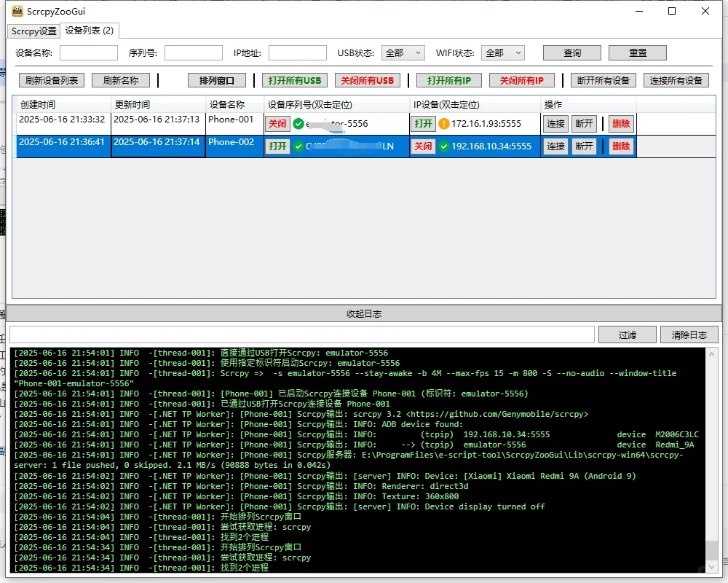
Task: Click the 查询 button
Action: 572,53
